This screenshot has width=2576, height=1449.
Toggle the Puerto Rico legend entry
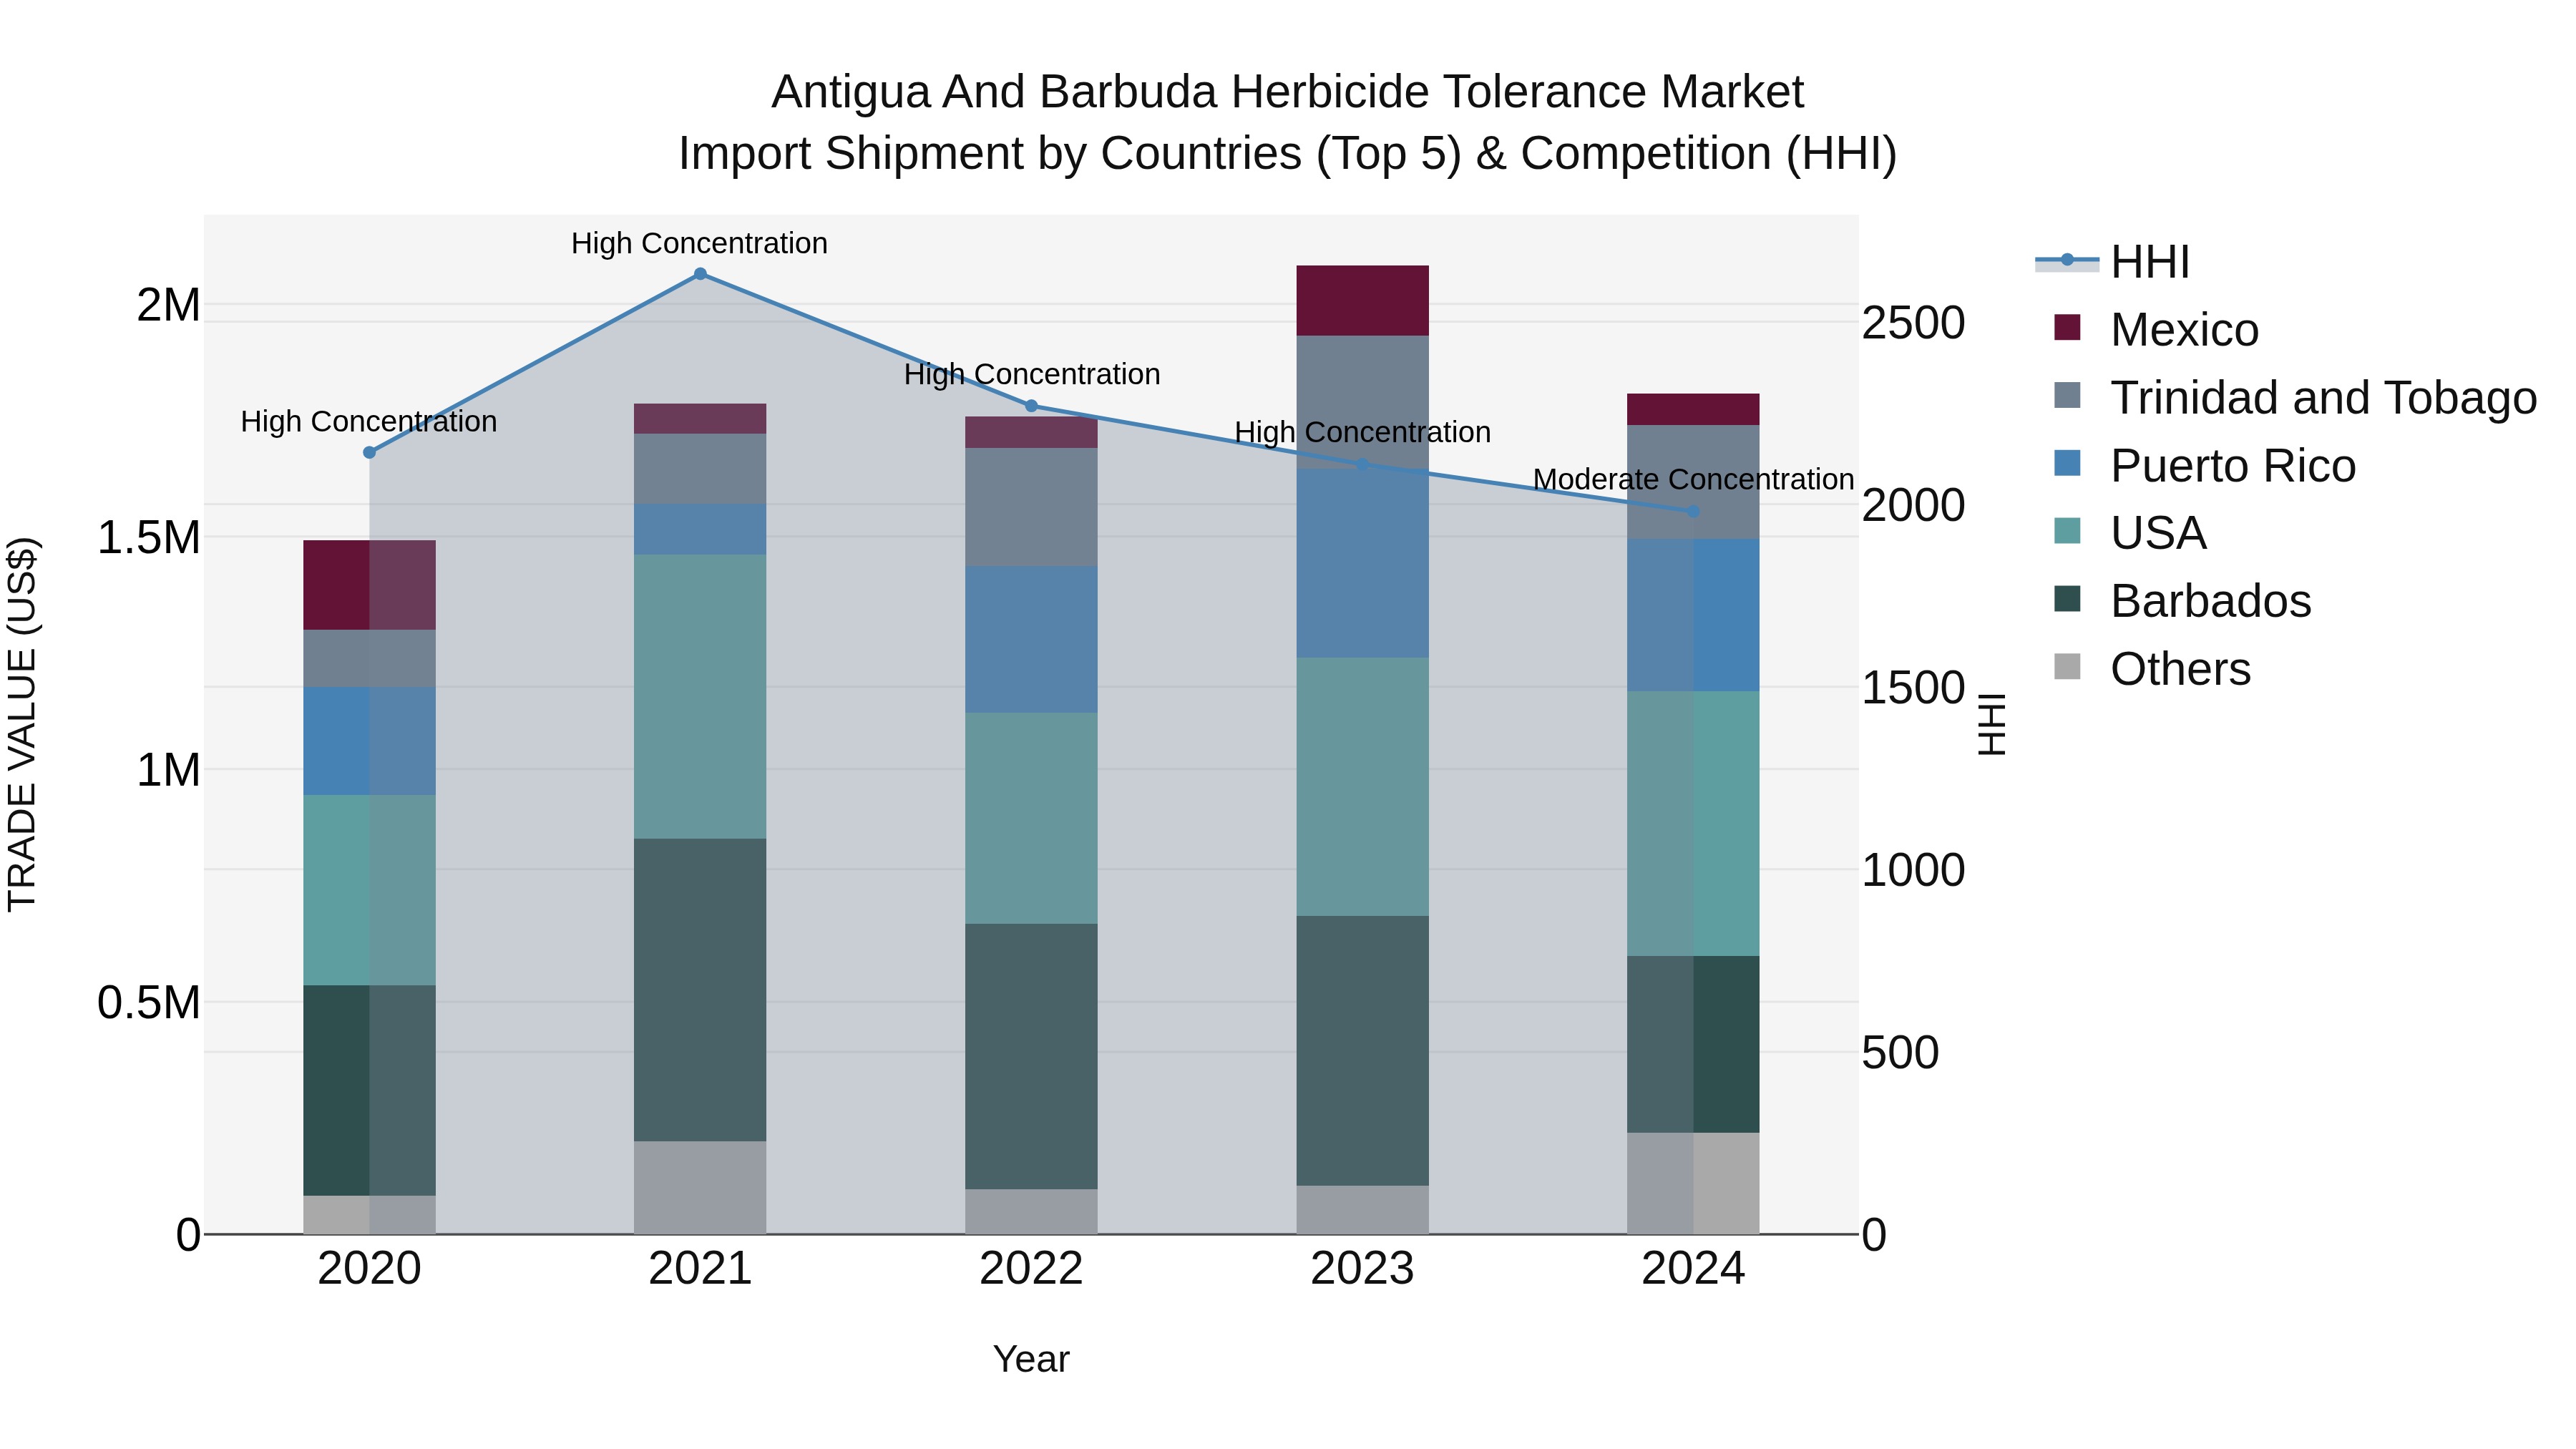point(2204,465)
